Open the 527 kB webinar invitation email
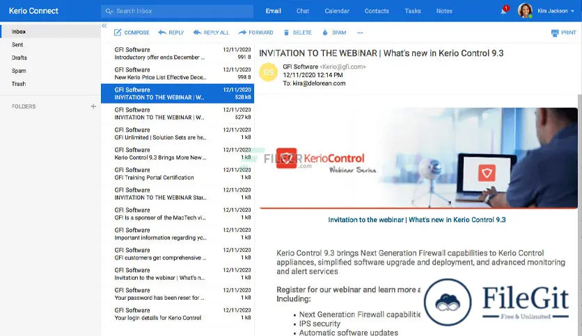582x336 pixels. tap(178, 113)
